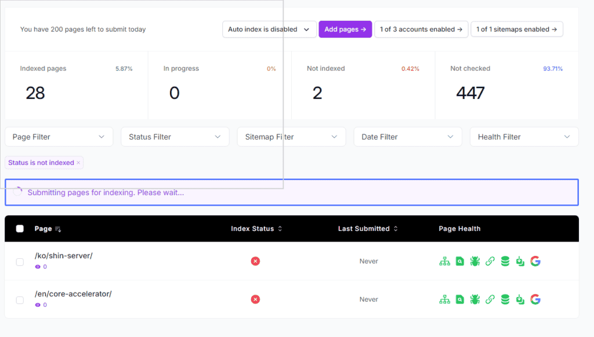Image resolution: width=594 pixels, height=337 pixels.
Task: Open the /ko/shin-server/ page link
Action: 64,256
